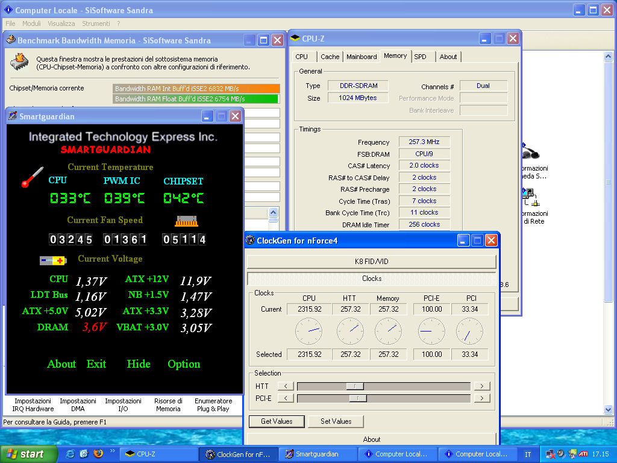This screenshot has width=617, height=463.
Task: Switch to CPU-Z taskbar button
Action: [x=159, y=454]
